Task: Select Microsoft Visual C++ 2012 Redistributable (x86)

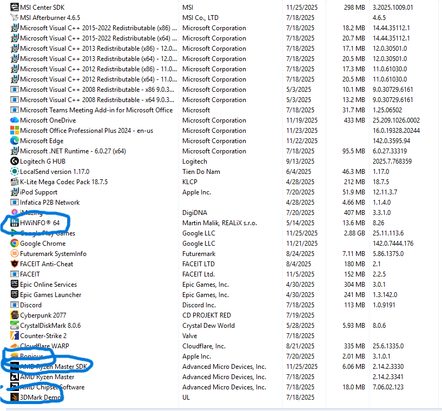Action: (98, 69)
